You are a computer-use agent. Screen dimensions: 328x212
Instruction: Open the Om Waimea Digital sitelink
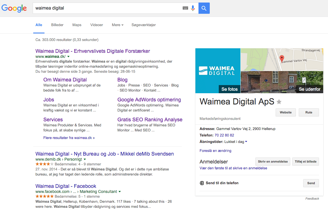[65, 80]
